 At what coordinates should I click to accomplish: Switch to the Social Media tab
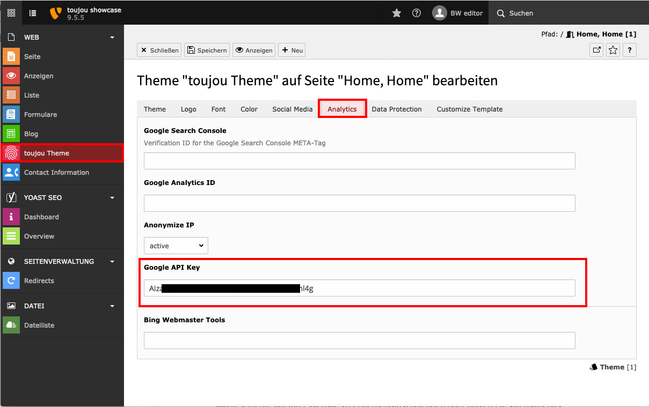(x=292, y=109)
